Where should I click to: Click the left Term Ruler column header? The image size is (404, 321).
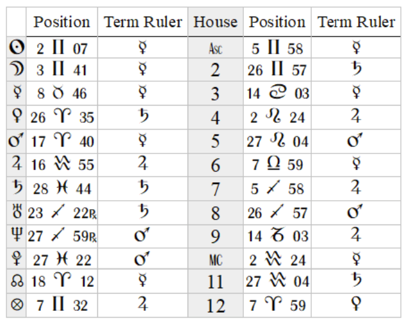(143, 22)
